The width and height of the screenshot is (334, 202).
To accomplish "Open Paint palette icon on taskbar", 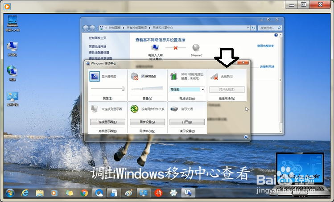I will [129, 193].
